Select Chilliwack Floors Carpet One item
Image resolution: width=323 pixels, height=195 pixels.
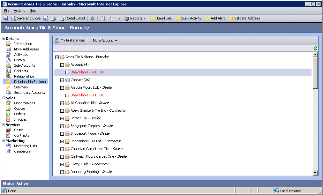tap(99, 156)
